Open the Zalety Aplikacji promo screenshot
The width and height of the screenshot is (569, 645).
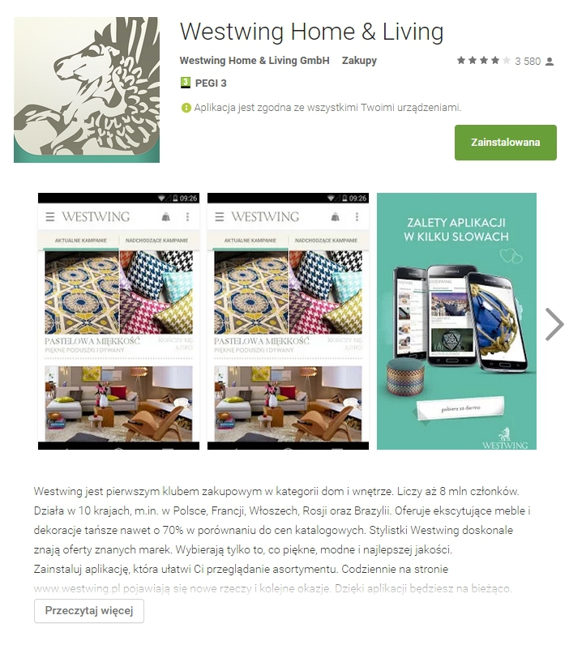coord(456,321)
